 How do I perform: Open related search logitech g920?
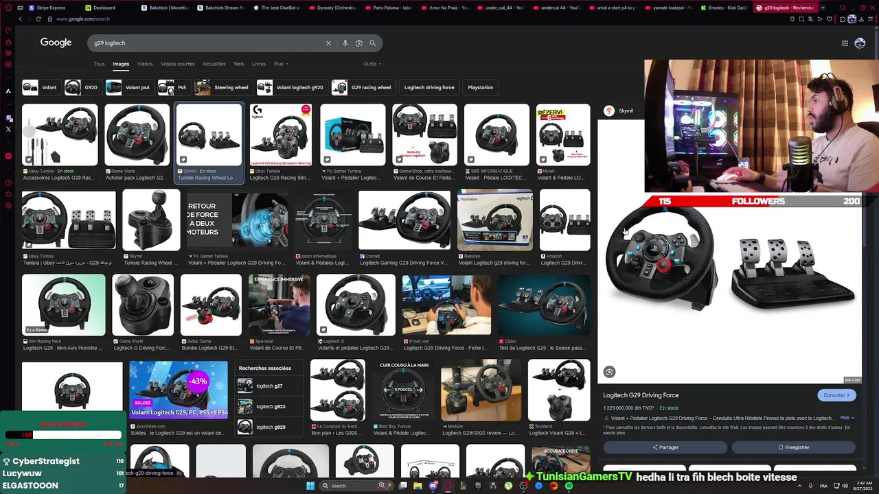click(x=269, y=427)
